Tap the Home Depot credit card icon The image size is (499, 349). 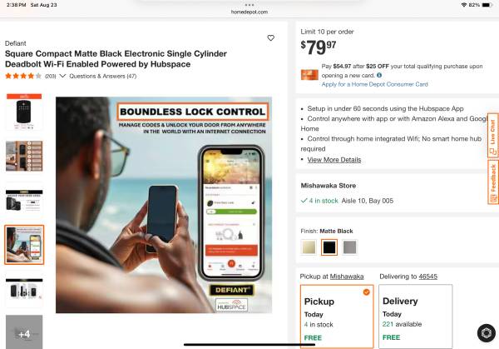[309, 75]
